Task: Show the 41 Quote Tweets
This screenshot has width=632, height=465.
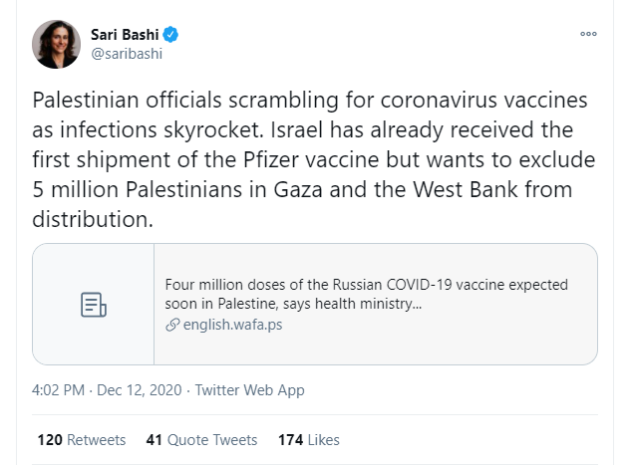Action: [201, 439]
